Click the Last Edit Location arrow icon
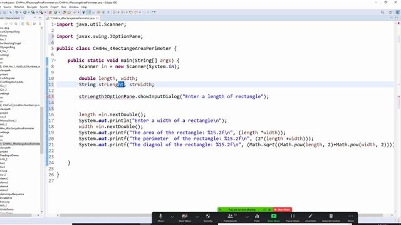The width and height of the screenshot is (401, 225). coord(131,12)
